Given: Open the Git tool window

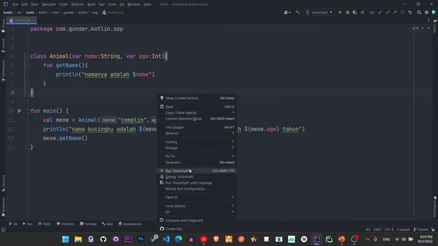Looking at the screenshot, I should click(x=13, y=224).
